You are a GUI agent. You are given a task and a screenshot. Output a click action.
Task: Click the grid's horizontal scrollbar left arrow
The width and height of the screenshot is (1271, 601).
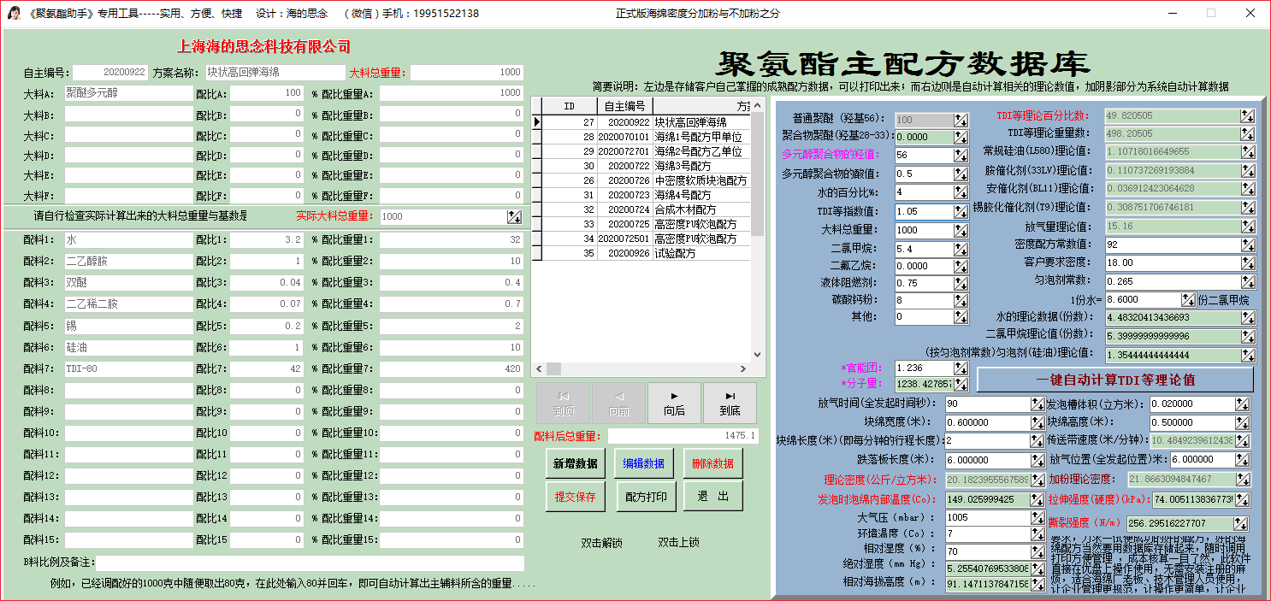[539, 368]
